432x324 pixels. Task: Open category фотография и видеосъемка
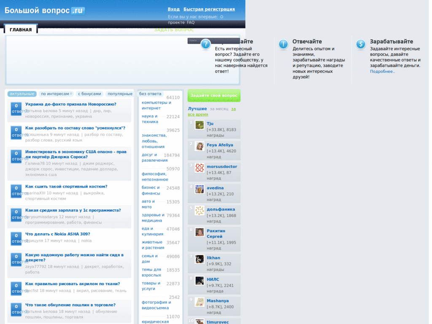[156, 305]
